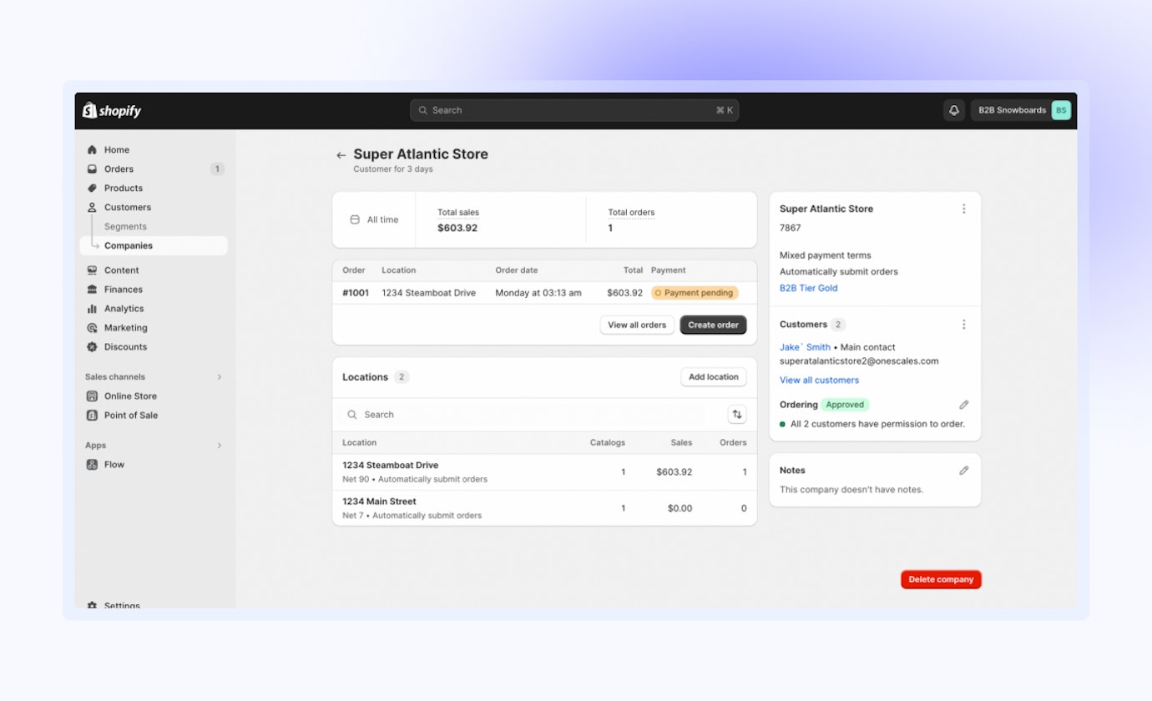Click View all customers link
This screenshot has width=1152, height=701.
pos(819,381)
